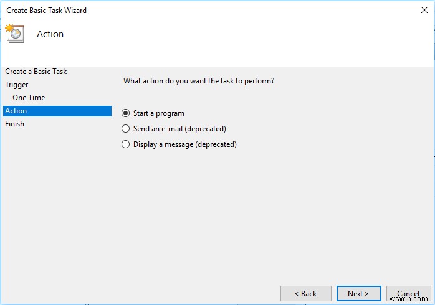Click Next to continue the wizard
This screenshot has width=435, height=305.
(x=358, y=293)
